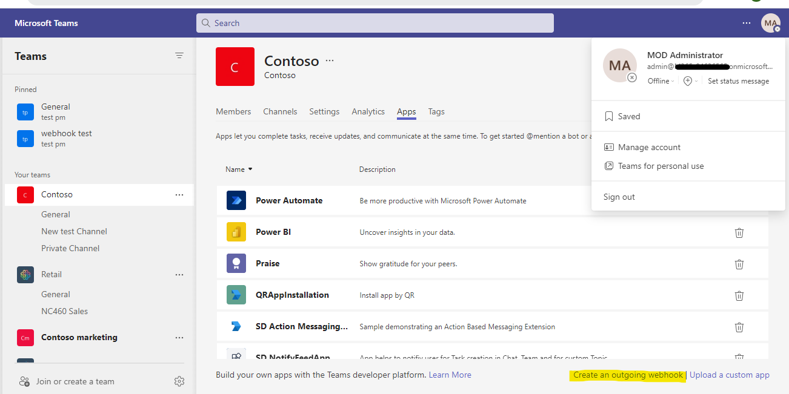Select the Praise app icon

236,263
